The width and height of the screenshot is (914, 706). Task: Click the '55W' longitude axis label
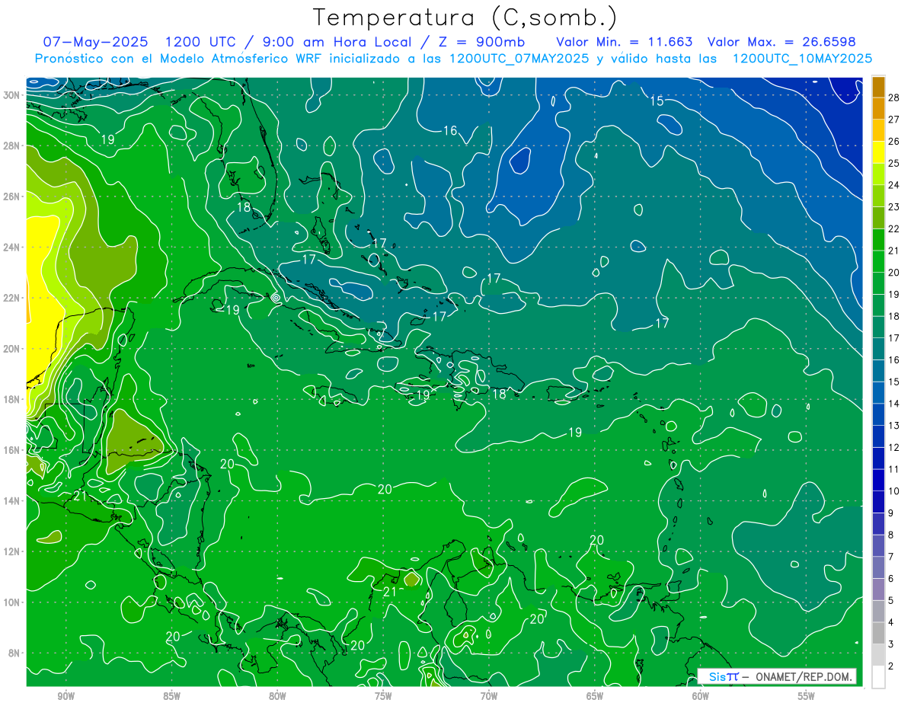coord(807,696)
